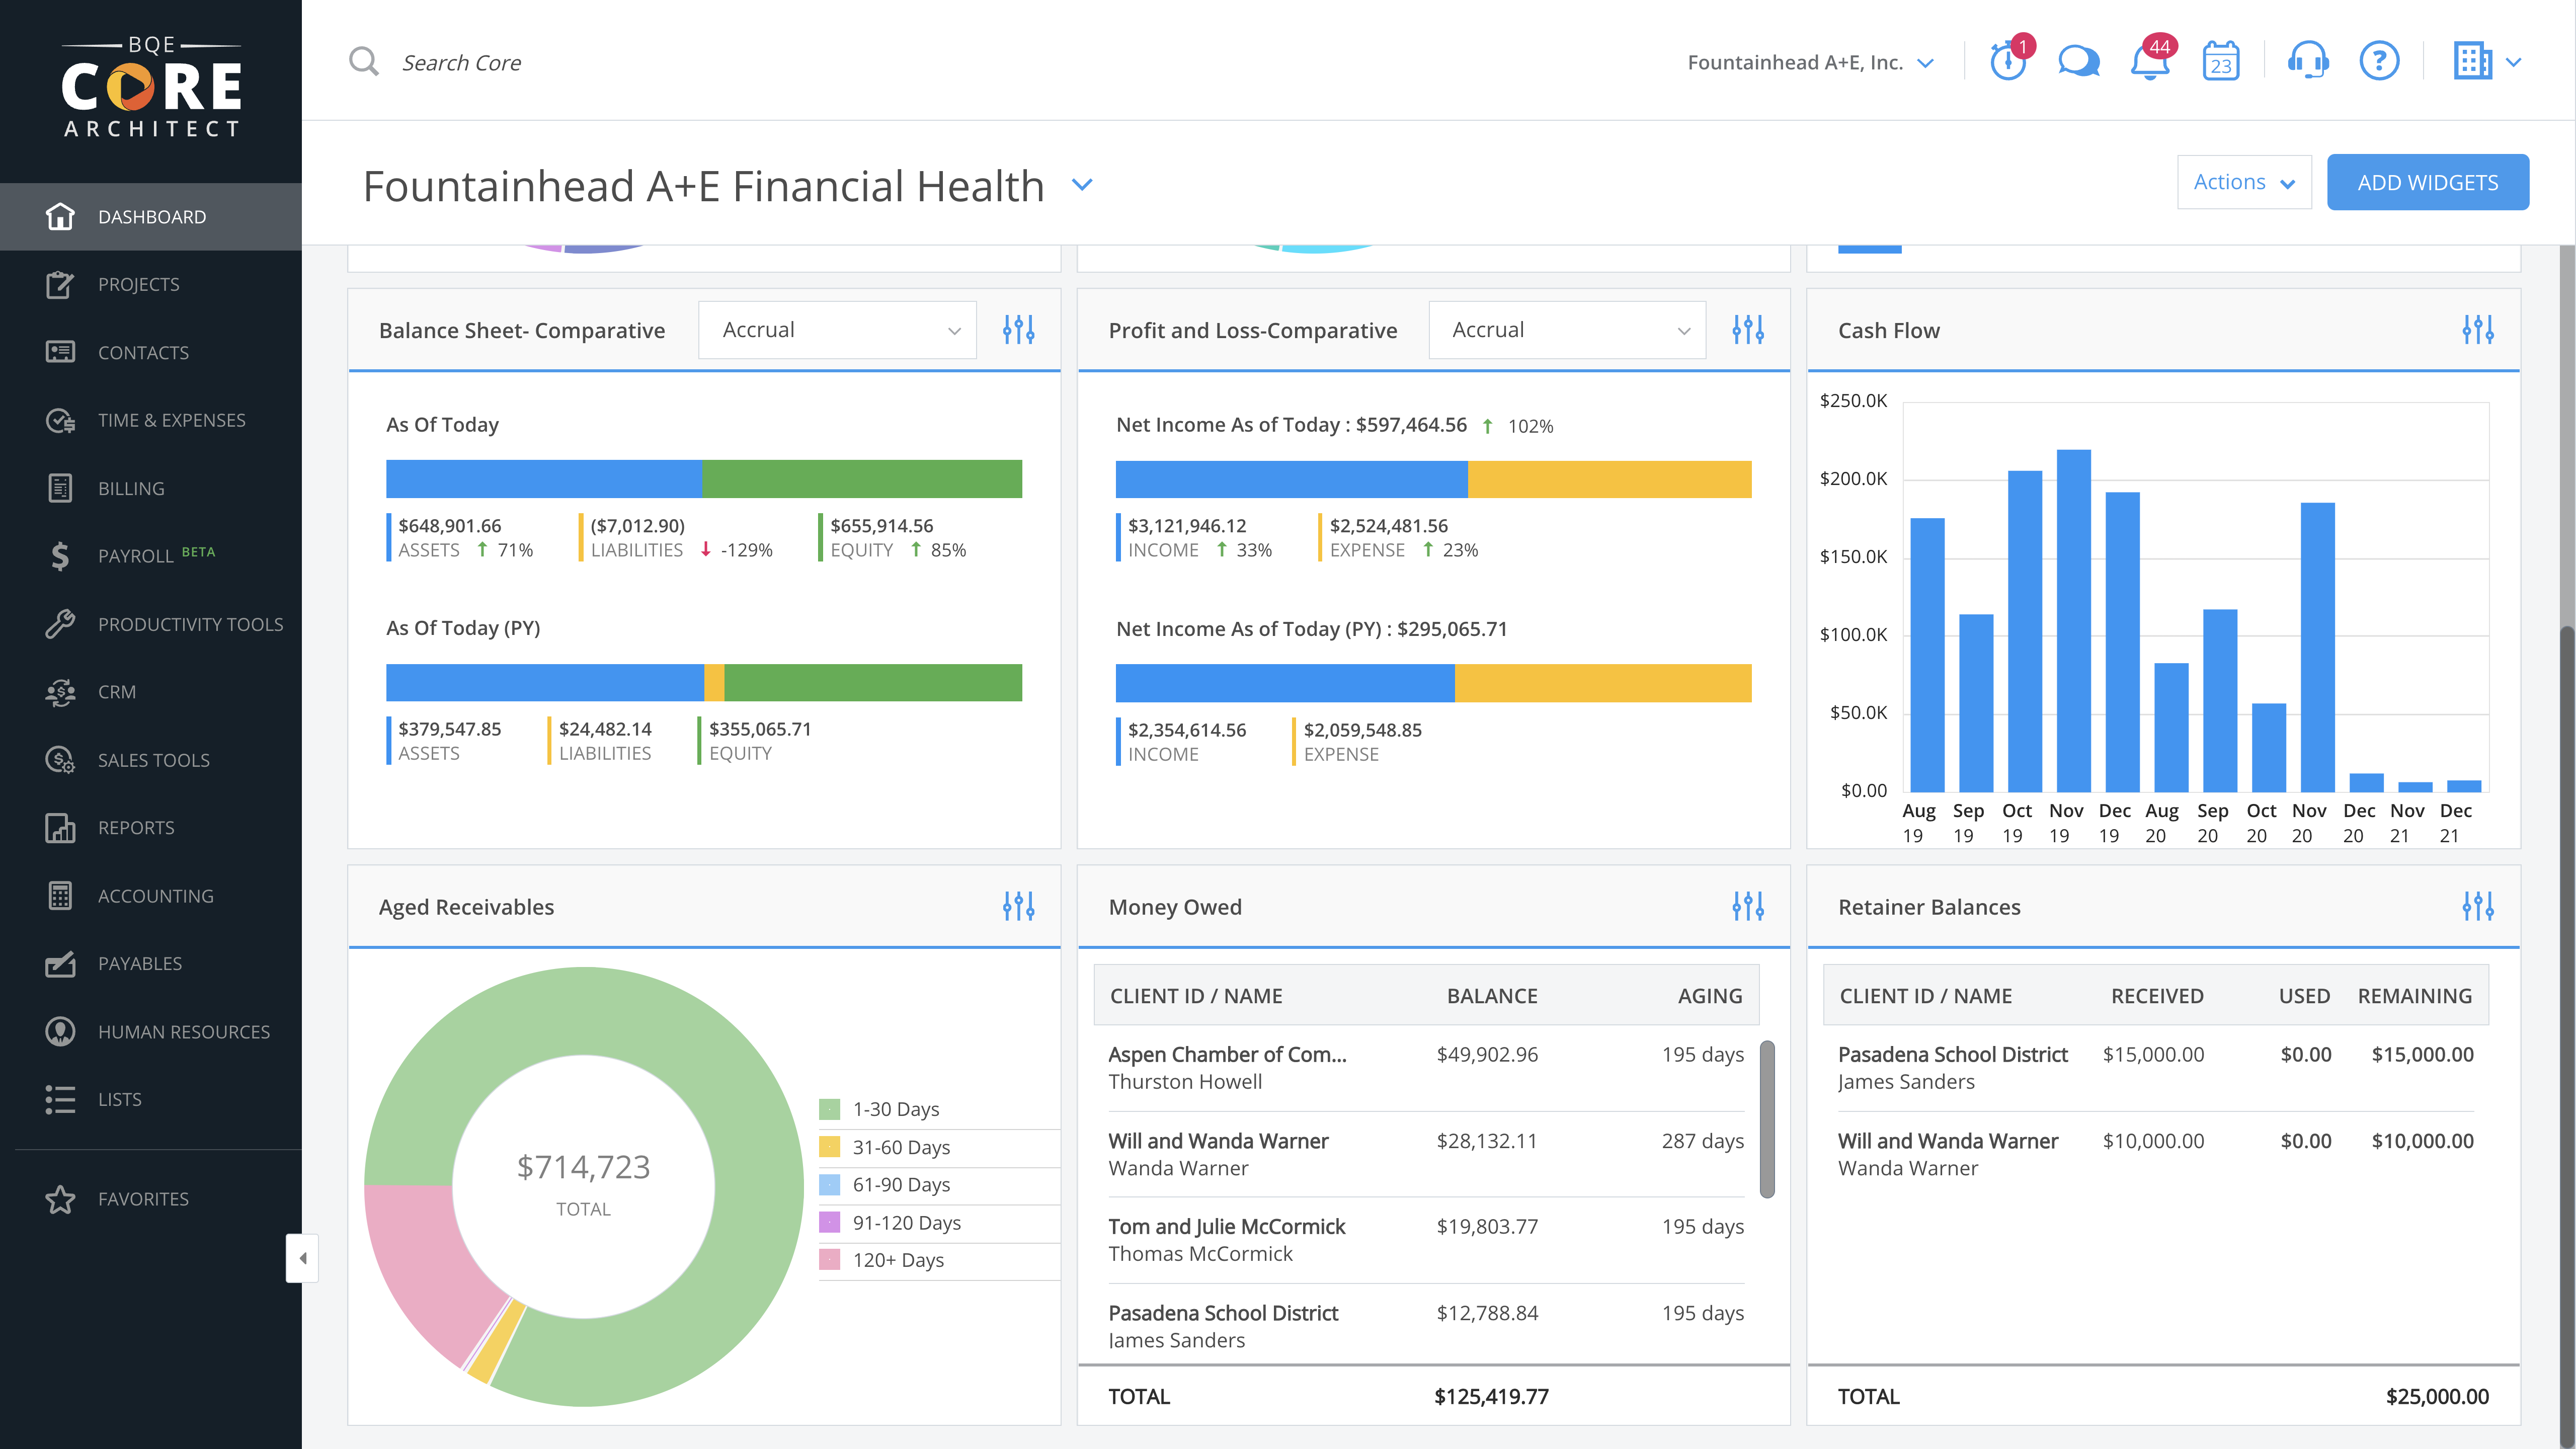The height and width of the screenshot is (1449, 2576).
Task: Open the Actions dropdown
Action: coord(2244,182)
